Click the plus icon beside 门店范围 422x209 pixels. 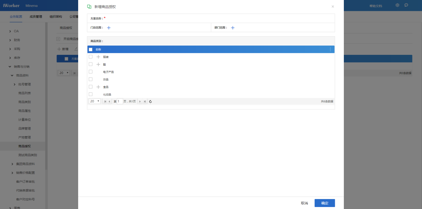tap(109, 28)
